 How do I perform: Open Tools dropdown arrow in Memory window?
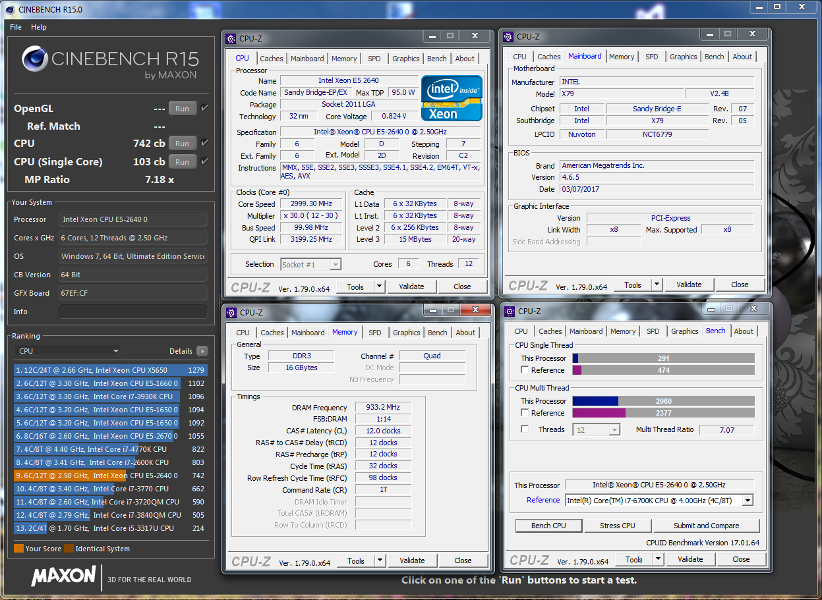[380, 561]
